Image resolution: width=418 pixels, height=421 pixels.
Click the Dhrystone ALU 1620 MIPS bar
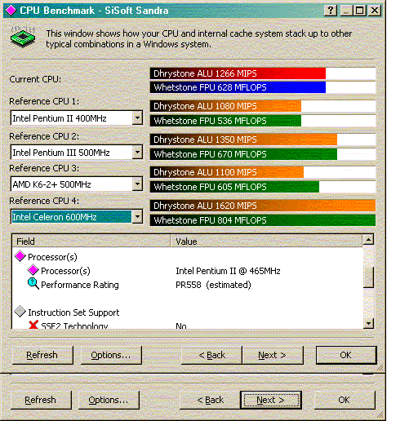click(x=263, y=206)
